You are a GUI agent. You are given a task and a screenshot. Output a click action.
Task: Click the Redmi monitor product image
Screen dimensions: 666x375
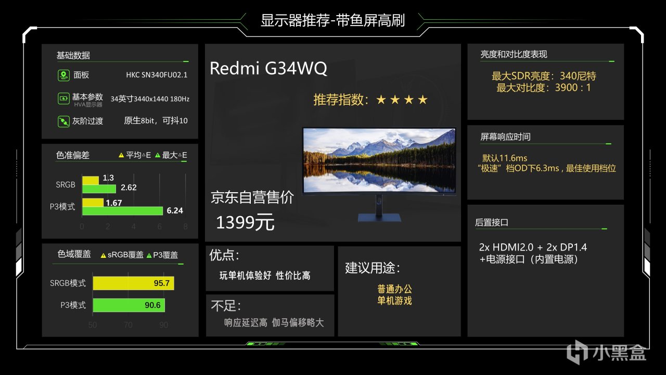(379, 174)
